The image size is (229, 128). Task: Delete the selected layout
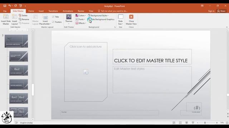click(23, 15)
